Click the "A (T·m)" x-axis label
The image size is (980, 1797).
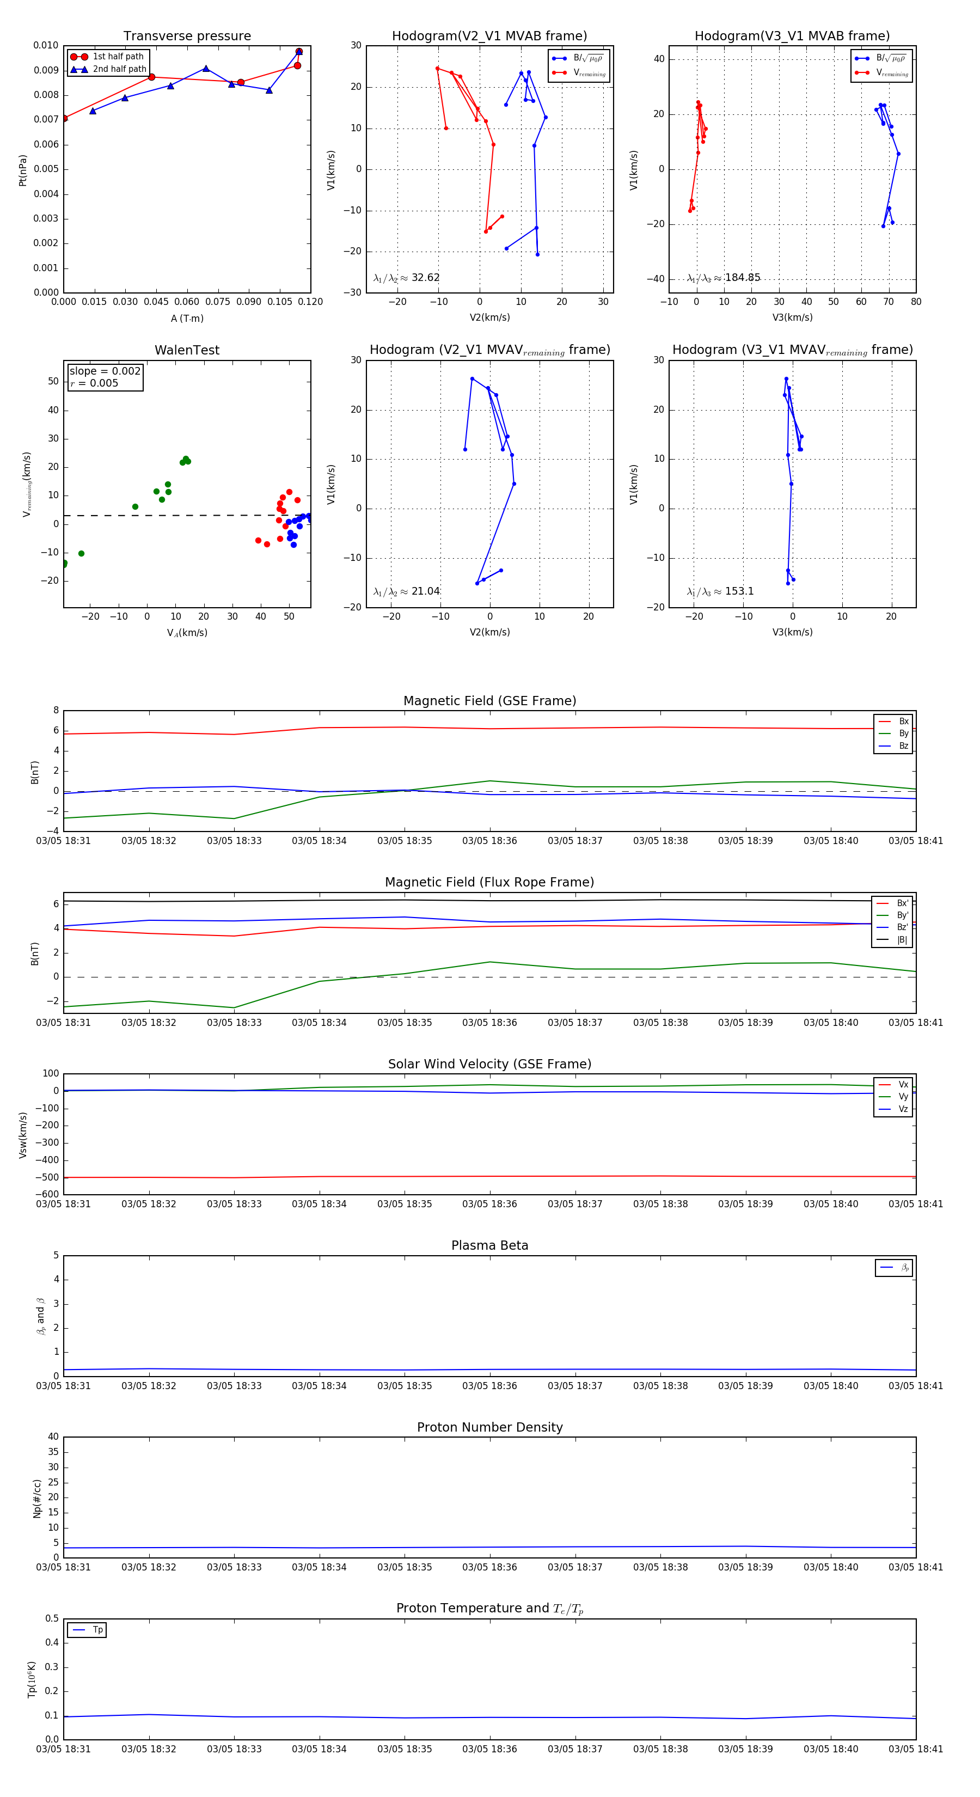coord(187,318)
